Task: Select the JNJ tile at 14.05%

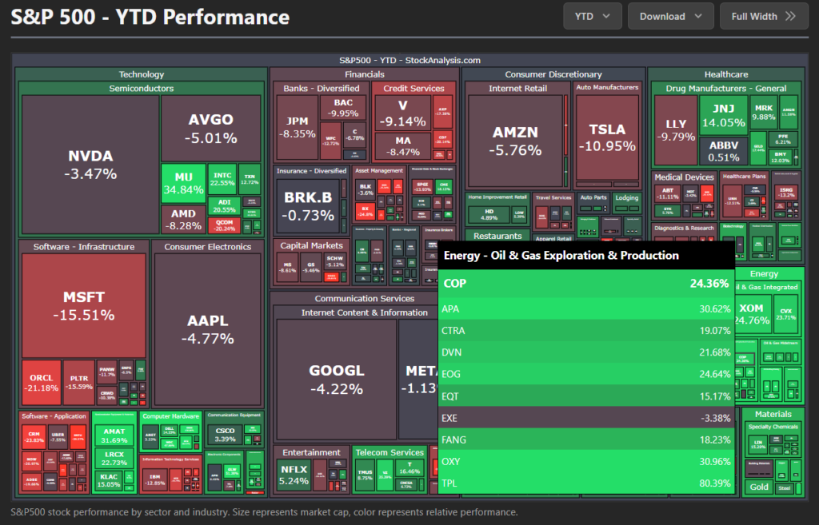Action: tap(723, 116)
